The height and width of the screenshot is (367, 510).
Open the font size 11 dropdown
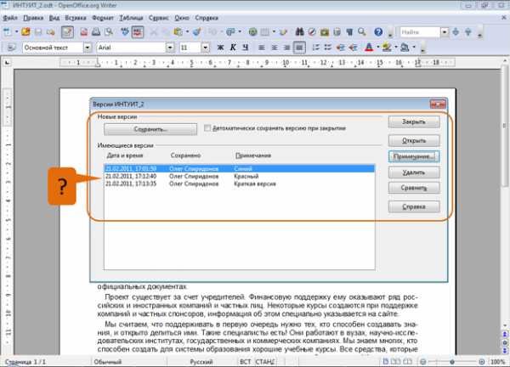tap(205, 48)
